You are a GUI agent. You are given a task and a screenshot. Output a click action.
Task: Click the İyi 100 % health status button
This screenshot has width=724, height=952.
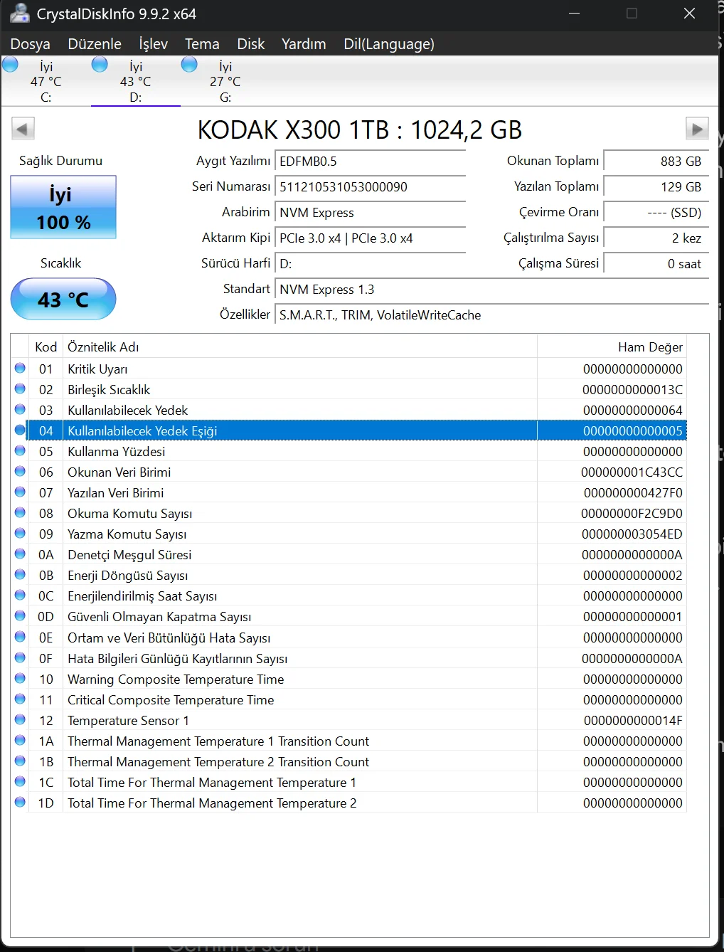click(63, 207)
